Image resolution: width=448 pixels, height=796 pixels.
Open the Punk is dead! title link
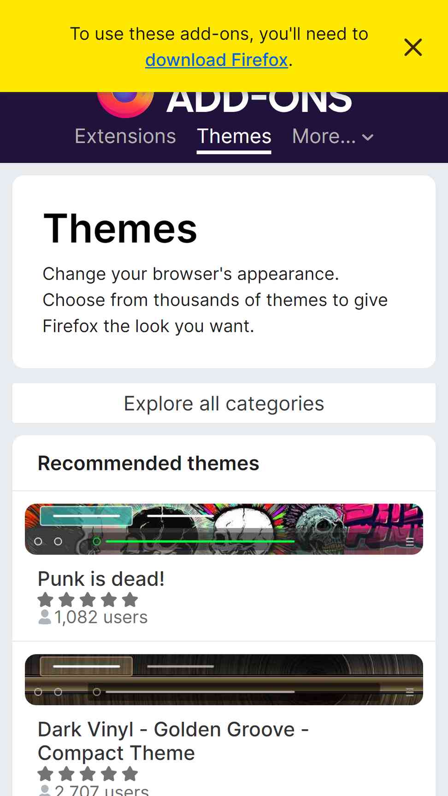(x=101, y=579)
